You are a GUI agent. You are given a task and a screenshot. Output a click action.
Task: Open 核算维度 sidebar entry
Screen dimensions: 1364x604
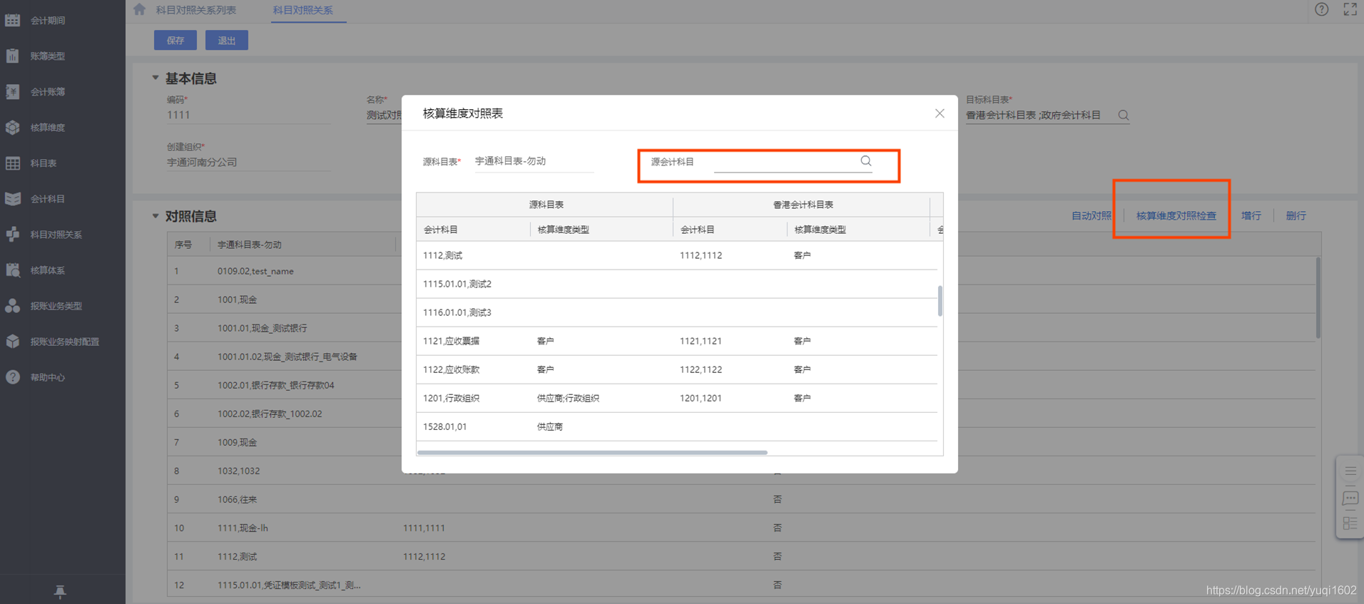47,128
